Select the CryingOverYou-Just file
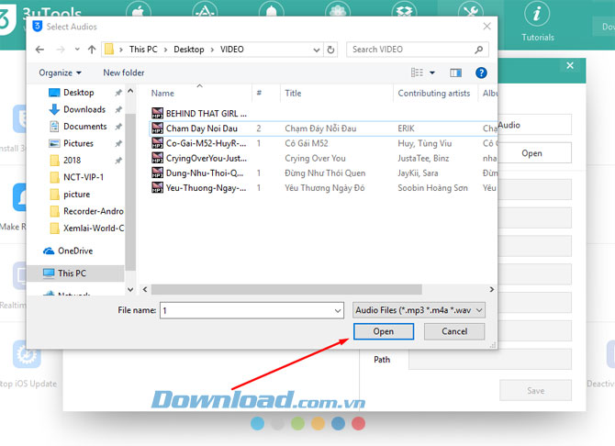Viewport: 615px width, 446px height. [x=207, y=158]
